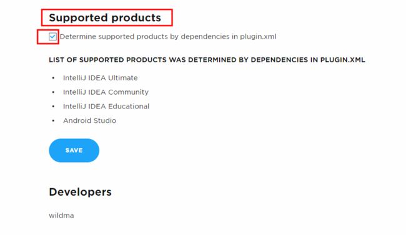Click the uppercase 'LIST OF SUPPORTED PRODUCTS' notice
The image size is (406, 235).
[207, 60]
